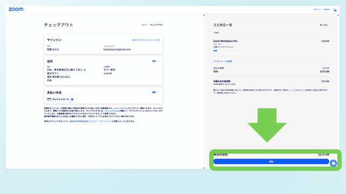Viewport: 346px width, 194px height.
Task: Open the サポート link in the header
Action: click(317, 10)
